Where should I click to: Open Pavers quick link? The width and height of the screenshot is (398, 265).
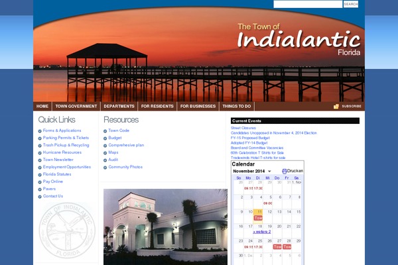[x=49, y=189]
